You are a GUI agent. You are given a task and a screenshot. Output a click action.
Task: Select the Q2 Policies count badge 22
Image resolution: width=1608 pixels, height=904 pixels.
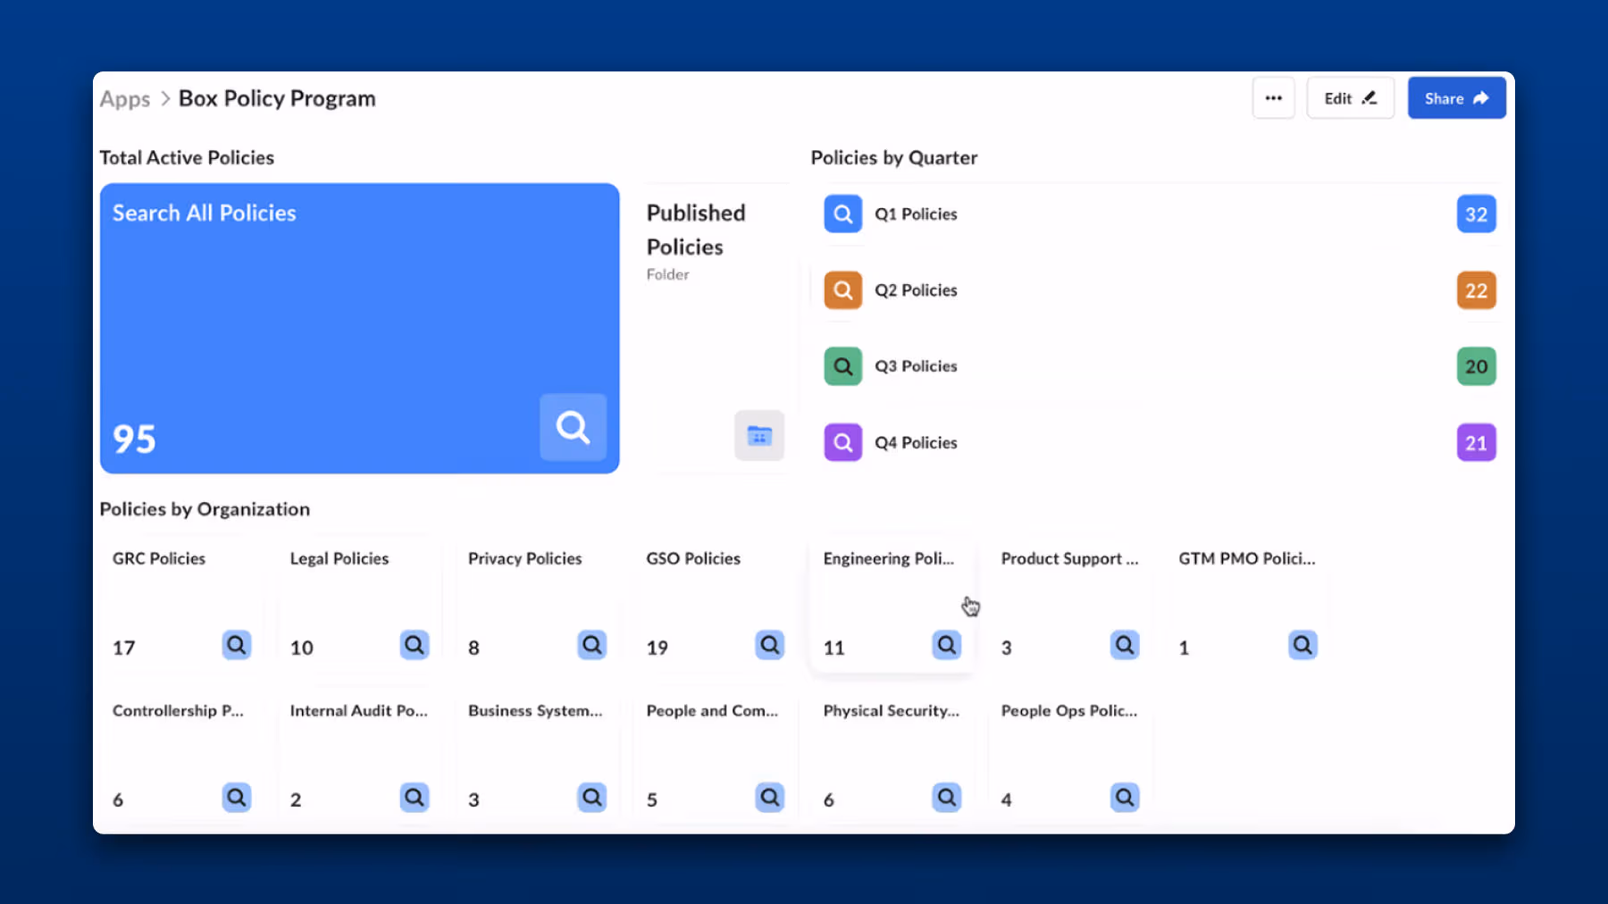click(x=1476, y=290)
